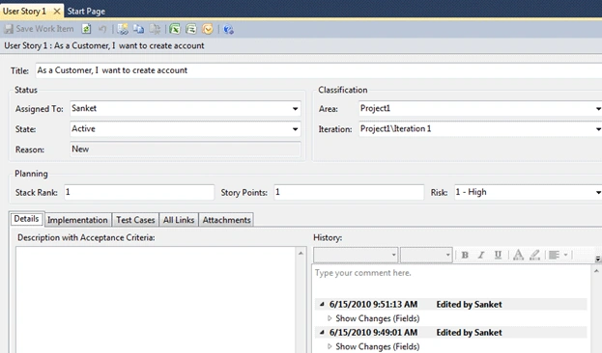This screenshot has height=353, width=602.
Task: Toggle Underline in History toolbar
Action: click(x=498, y=256)
